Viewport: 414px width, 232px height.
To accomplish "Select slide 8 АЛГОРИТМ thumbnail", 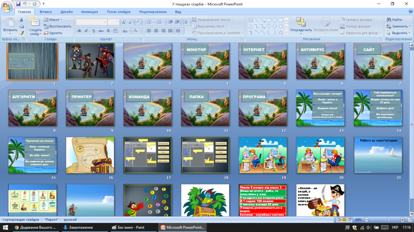I will pyautogui.click(x=33, y=108).
